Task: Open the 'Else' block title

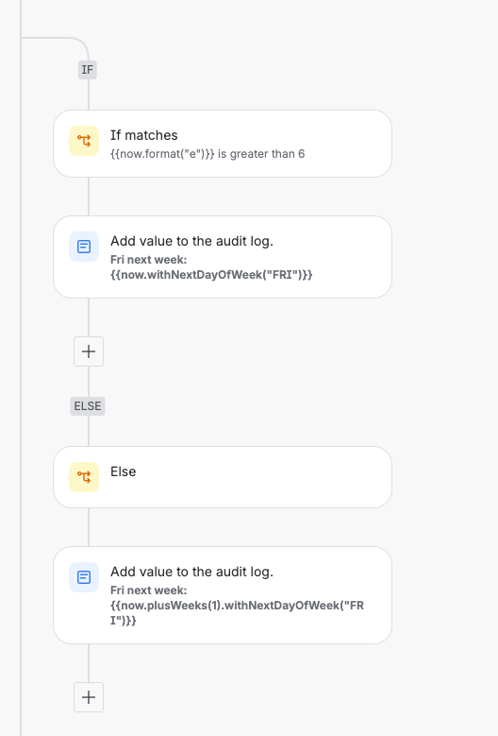Action: [x=124, y=471]
